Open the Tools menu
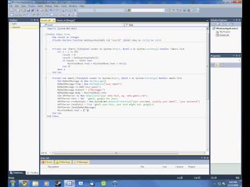 tap(64, 6)
